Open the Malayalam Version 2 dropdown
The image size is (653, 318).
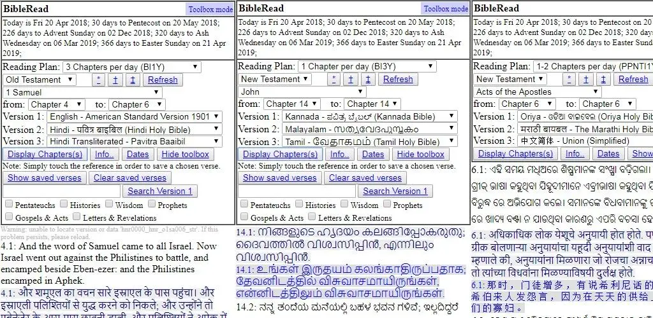pyautogui.click(x=371, y=129)
